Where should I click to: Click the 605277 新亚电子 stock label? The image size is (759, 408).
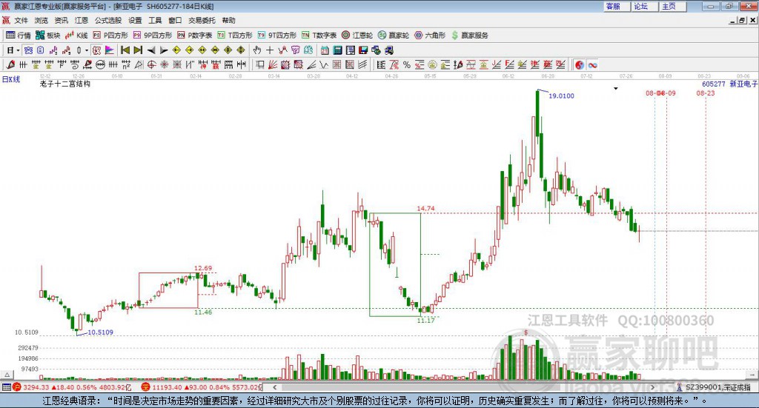point(730,84)
